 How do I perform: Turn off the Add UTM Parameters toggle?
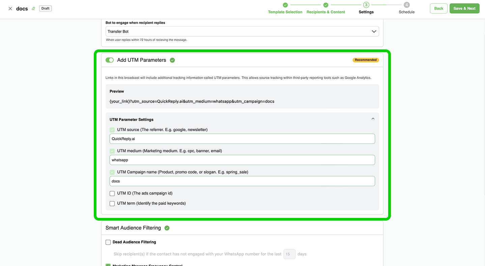pyautogui.click(x=110, y=60)
